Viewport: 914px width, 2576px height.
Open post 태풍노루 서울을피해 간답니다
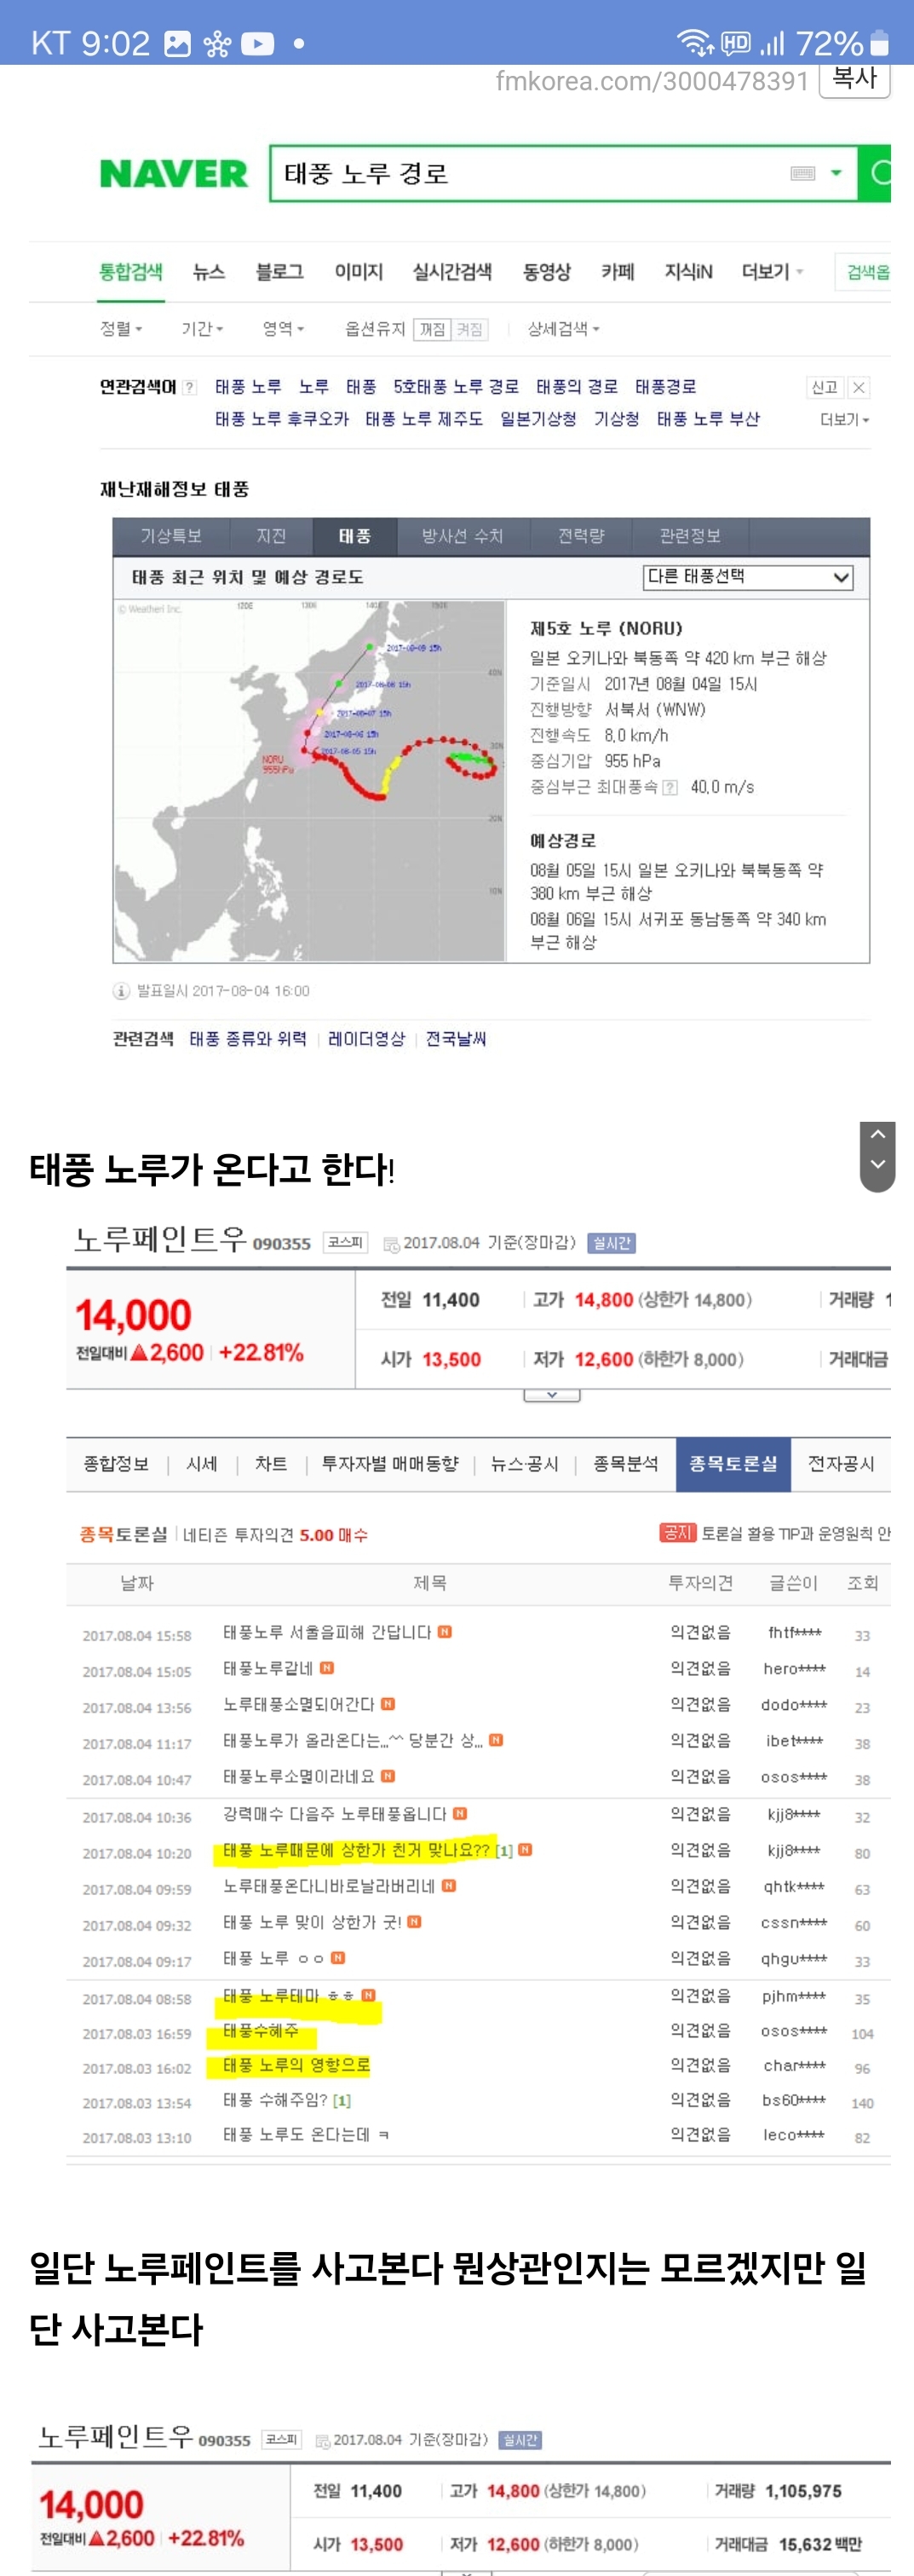click(326, 1633)
